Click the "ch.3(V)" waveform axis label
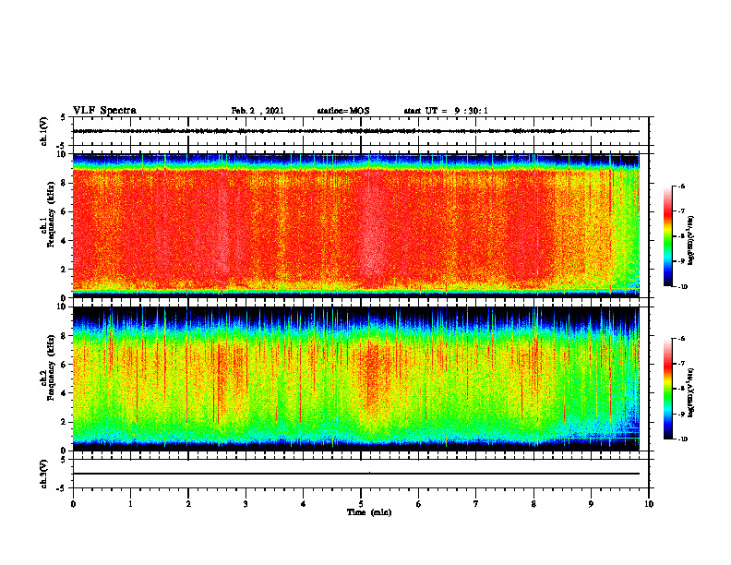This screenshot has height=565, width=731. click(x=43, y=474)
